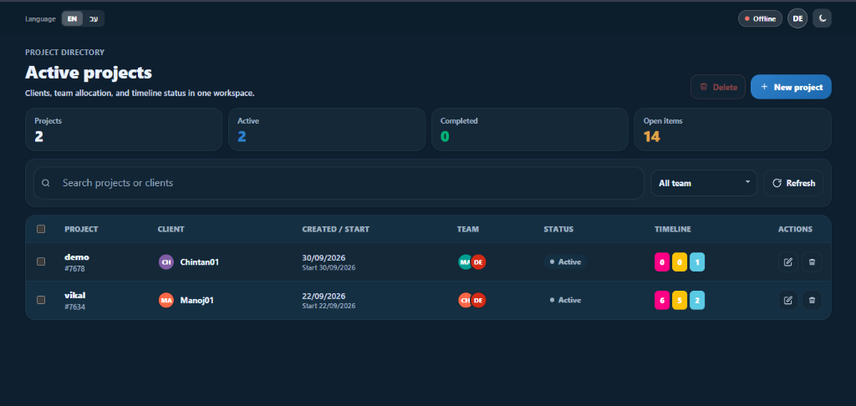Click client name Chintan01
Image resolution: width=856 pixels, height=406 pixels.
coord(199,262)
